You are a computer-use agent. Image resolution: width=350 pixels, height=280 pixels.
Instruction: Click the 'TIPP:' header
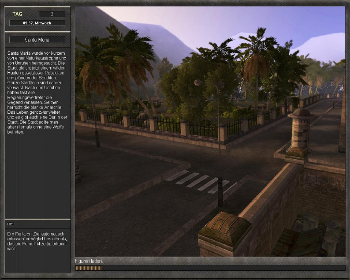pyautogui.click(x=11, y=224)
